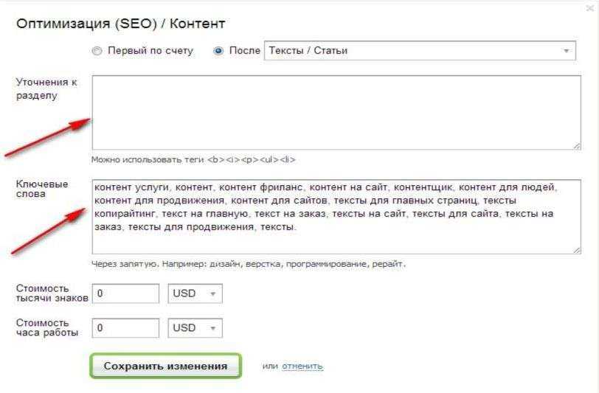The height and width of the screenshot is (393, 599).
Task: Select the "После" radio button
Action: (x=218, y=52)
